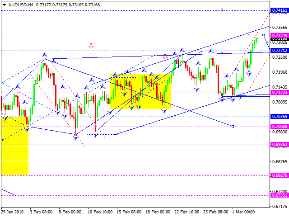Click the large yellow rectangle in chart center
The image size is (289, 217).
click(x=140, y=91)
